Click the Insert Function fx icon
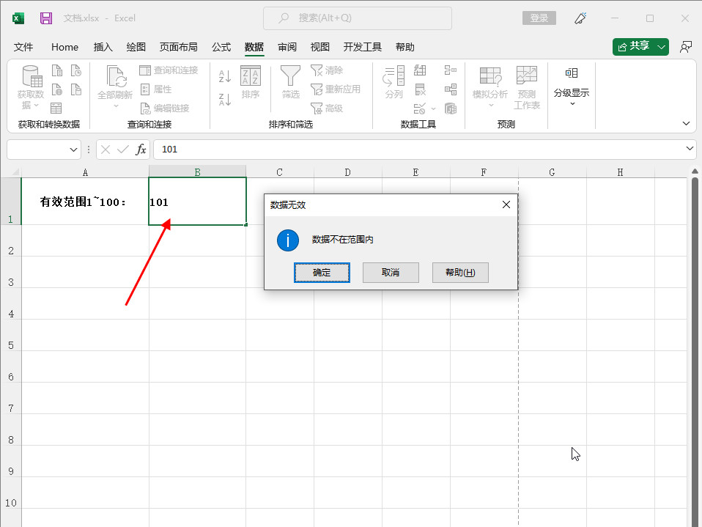 [141, 149]
